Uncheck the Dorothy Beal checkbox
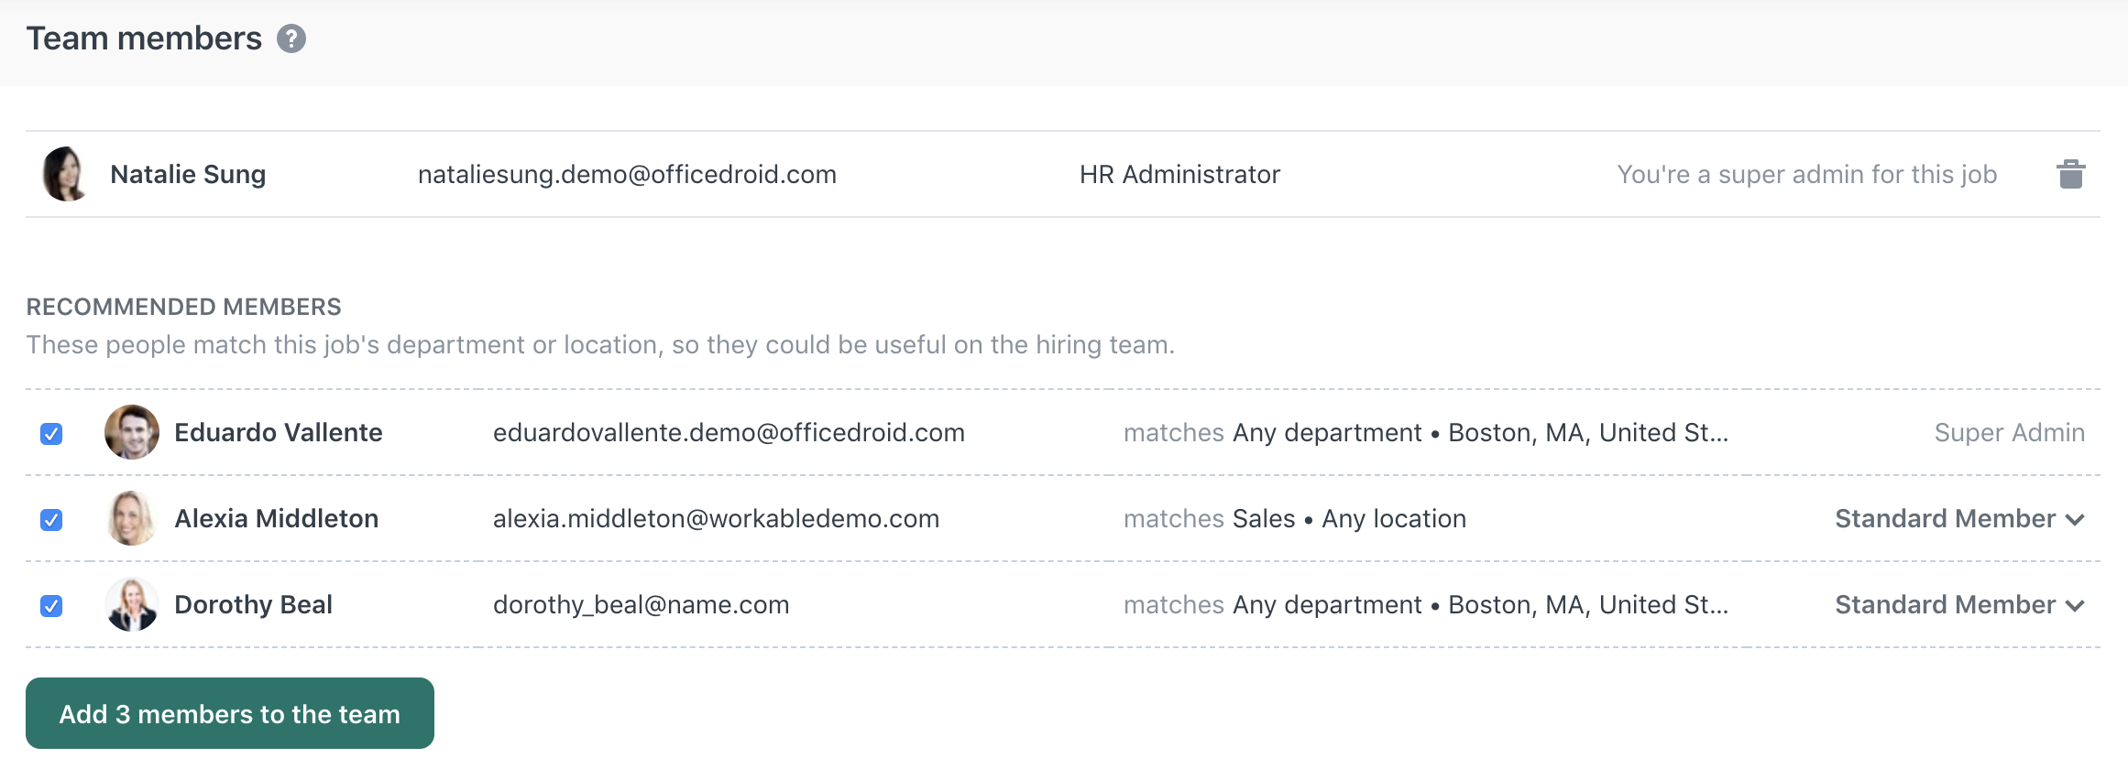Viewport: 2128px width, 780px height. 51,605
